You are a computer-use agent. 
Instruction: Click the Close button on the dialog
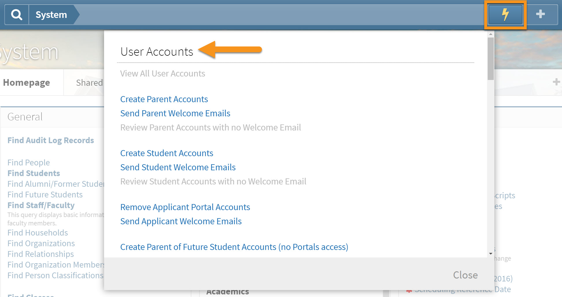465,275
